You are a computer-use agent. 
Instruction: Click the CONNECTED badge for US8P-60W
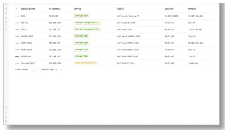point(81,56)
